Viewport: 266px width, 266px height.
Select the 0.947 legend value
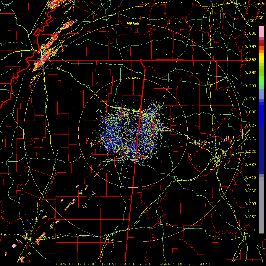pyautogui.click(x=250, y=46)
